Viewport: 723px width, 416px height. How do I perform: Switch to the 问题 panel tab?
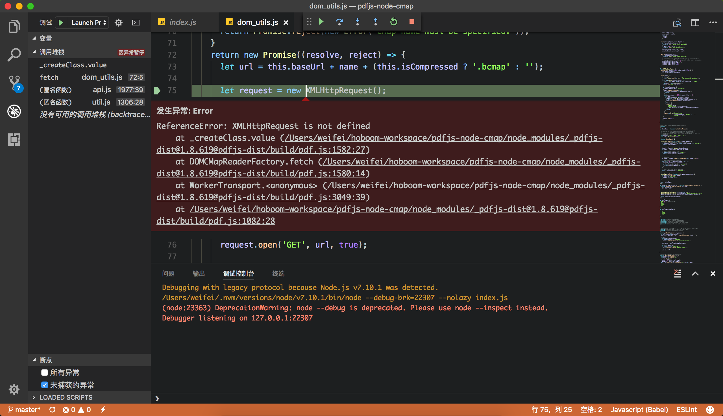168,274
